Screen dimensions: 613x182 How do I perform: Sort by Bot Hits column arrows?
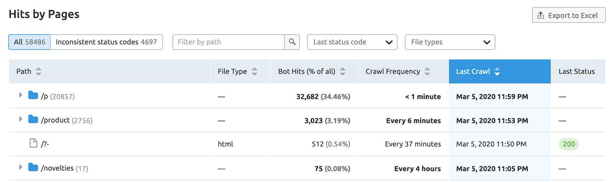pyautogui.click(x=343, y=71)
